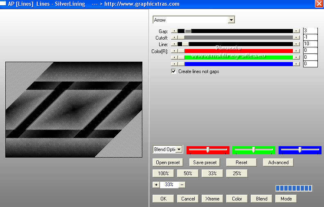Click the red blend slider handle
The image size is (324, 207).
(208, 150)
